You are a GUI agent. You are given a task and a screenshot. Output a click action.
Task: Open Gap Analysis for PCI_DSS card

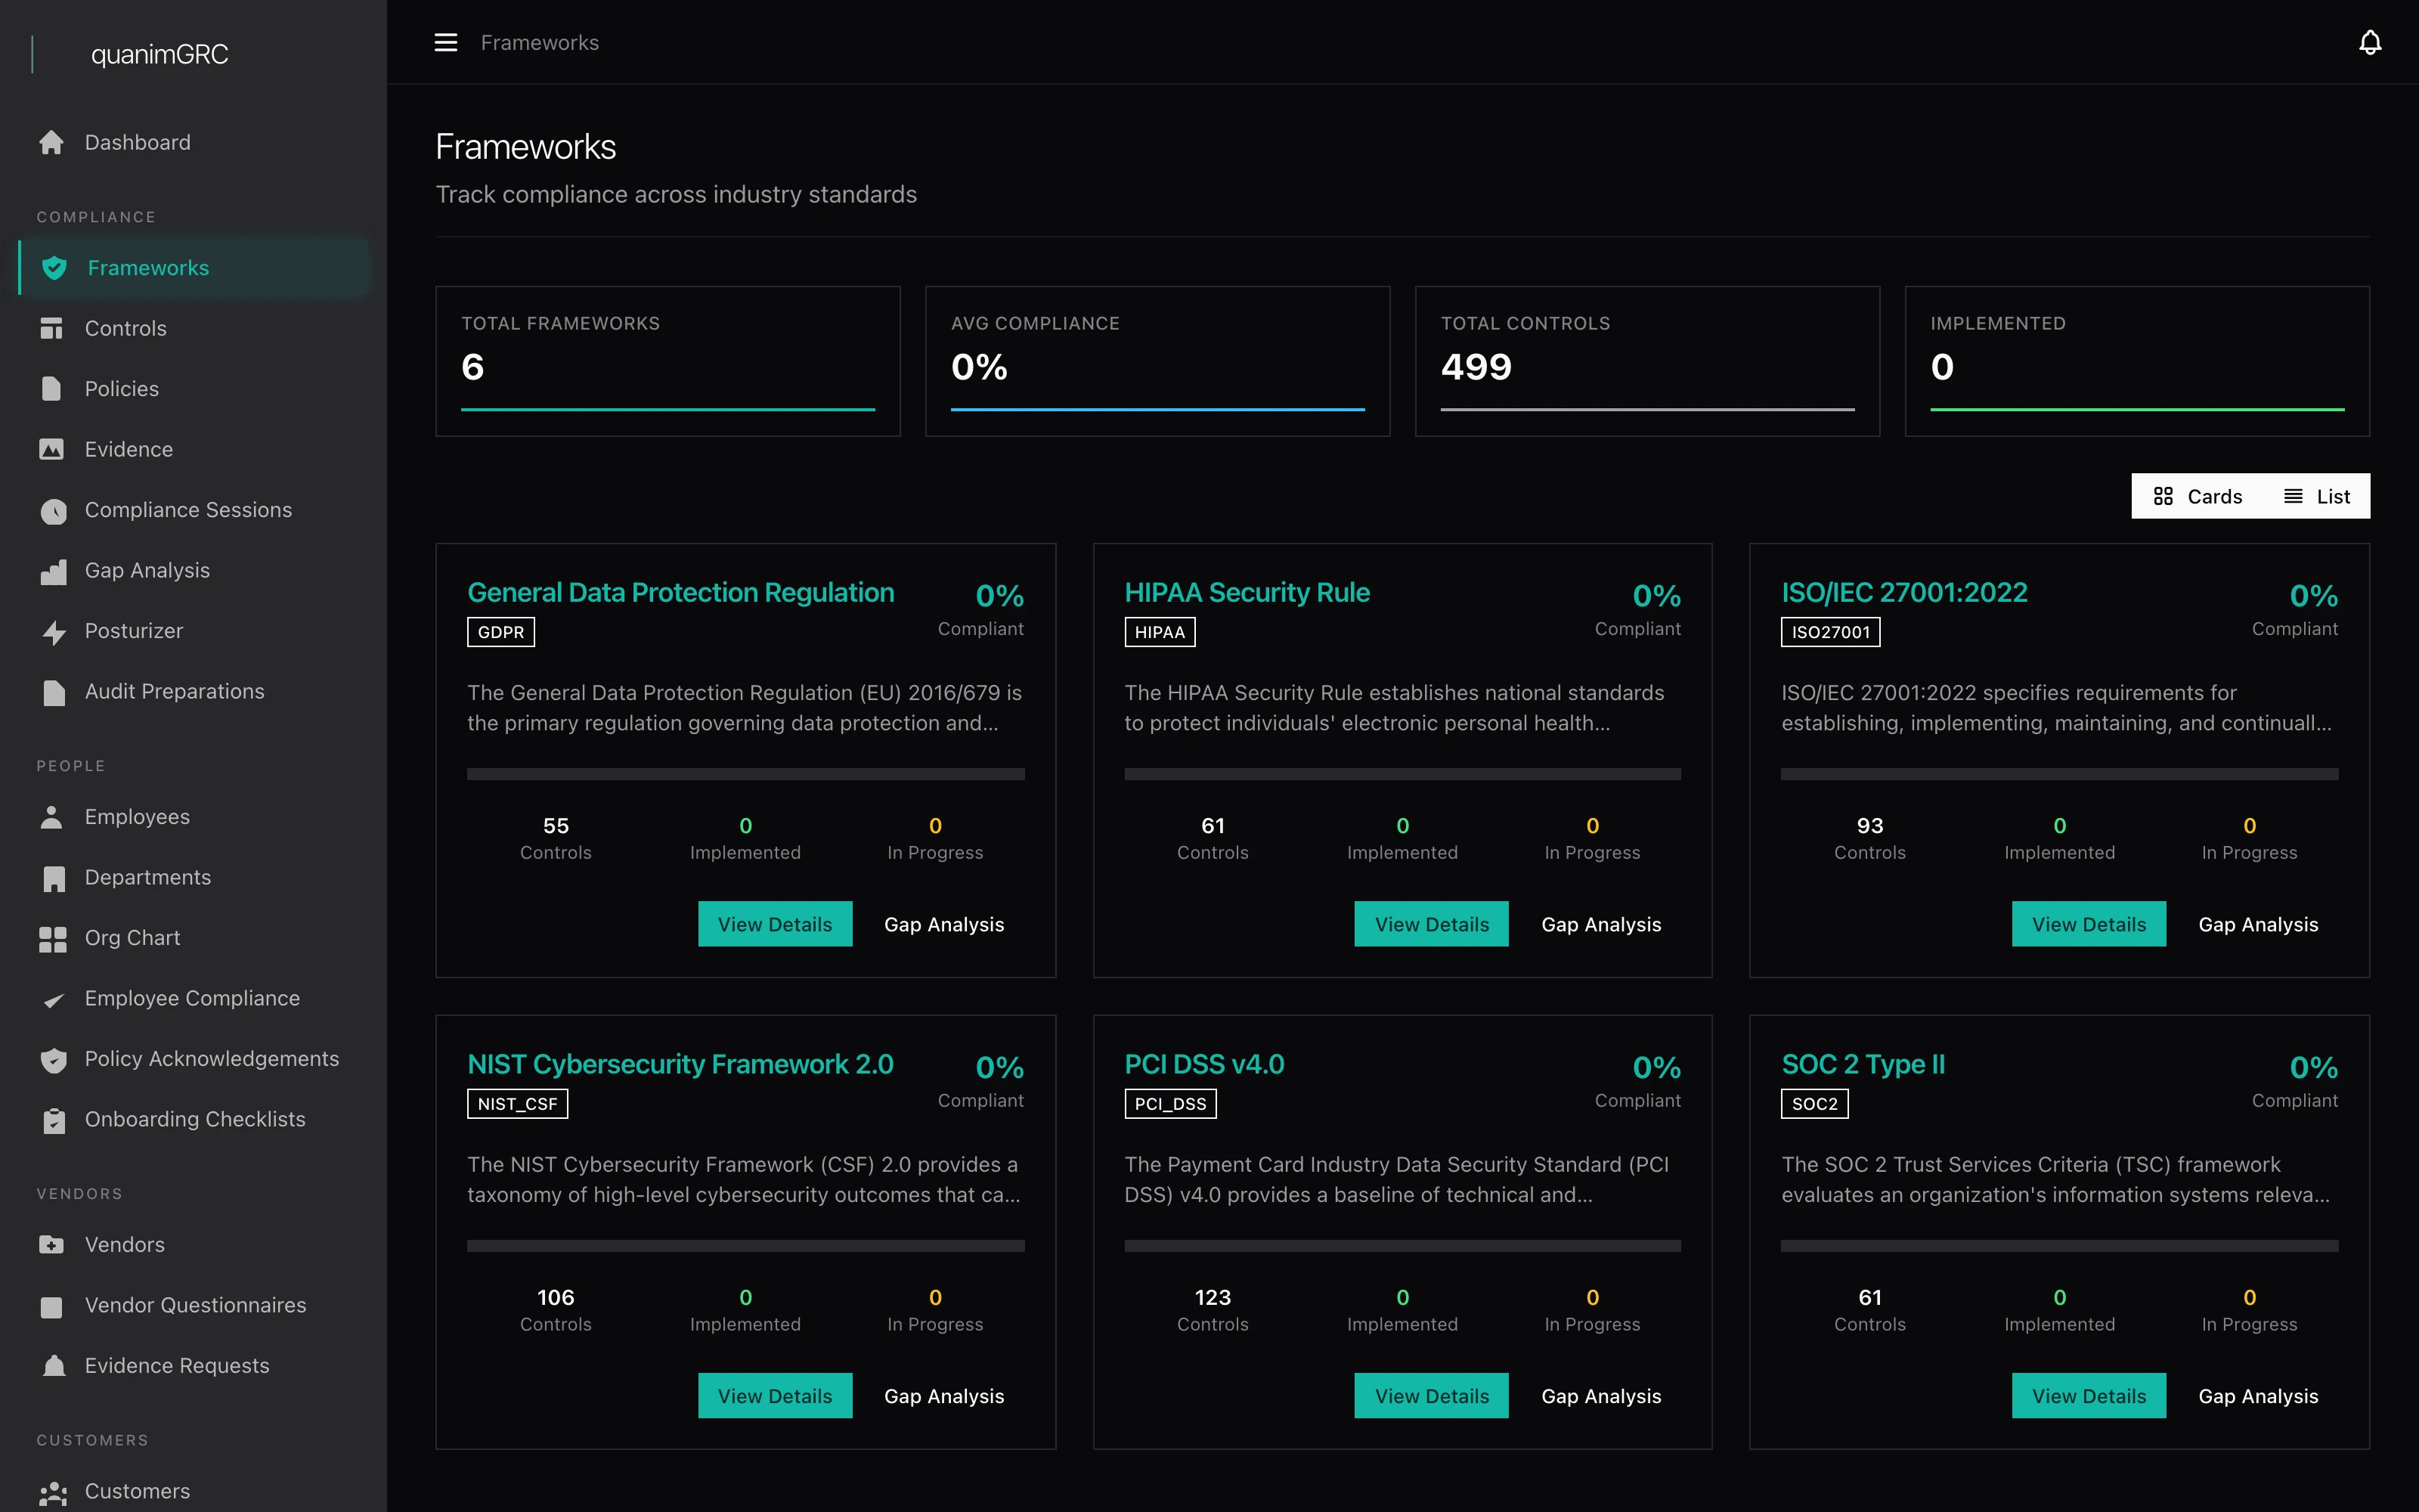point(1601,1396)
